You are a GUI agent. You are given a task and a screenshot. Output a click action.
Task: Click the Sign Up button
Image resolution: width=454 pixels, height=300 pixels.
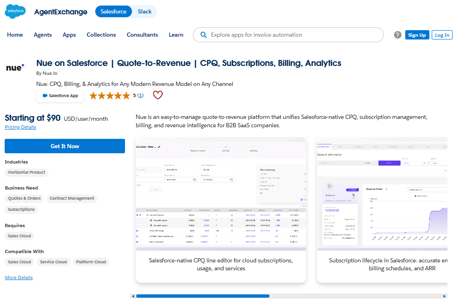pos(417,35)
